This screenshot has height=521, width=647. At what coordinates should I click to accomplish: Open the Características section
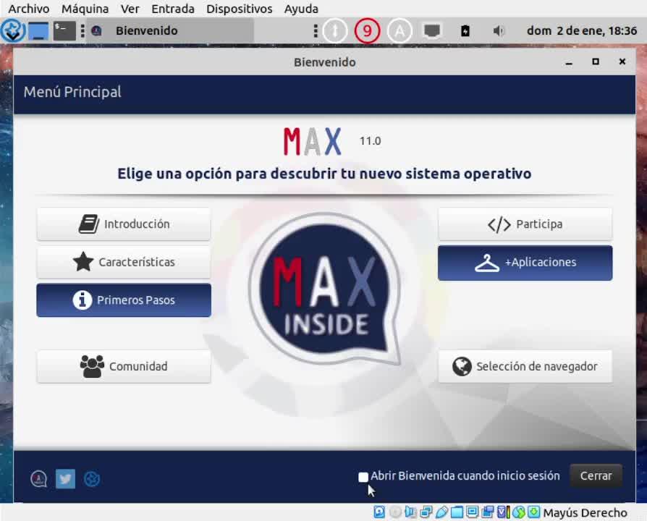124,262
